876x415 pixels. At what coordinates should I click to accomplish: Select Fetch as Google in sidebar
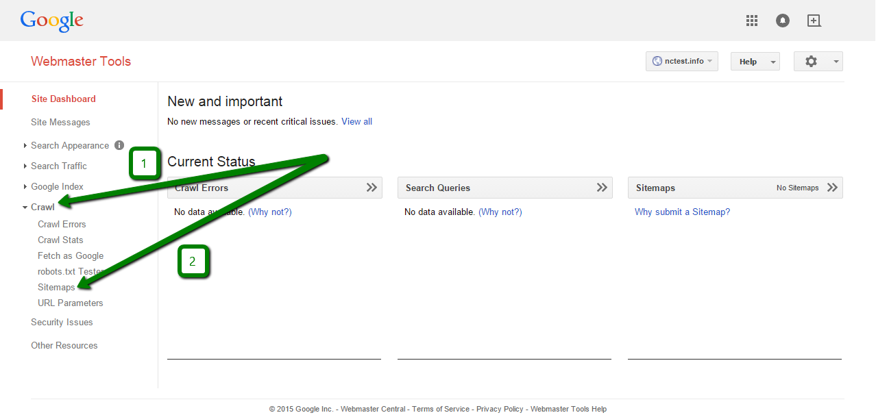tap(71, 255)
